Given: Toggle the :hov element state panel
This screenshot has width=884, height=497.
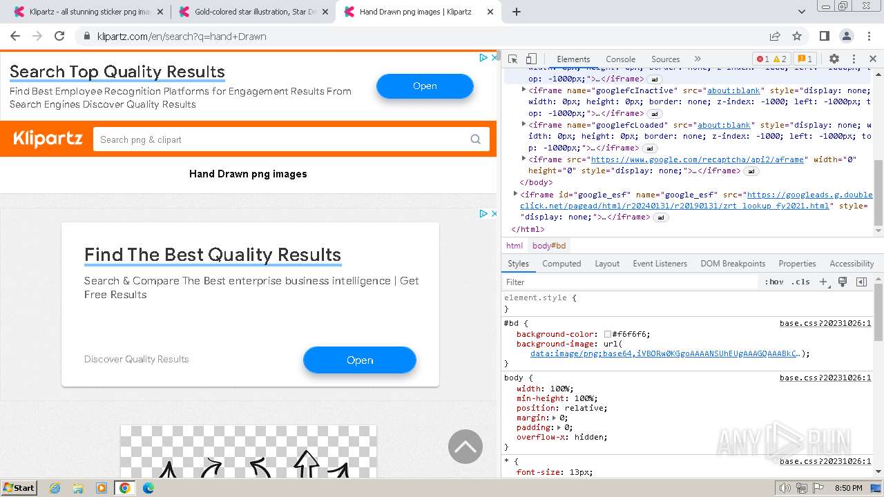Looking at the screenshot, I should click(774, 282).
